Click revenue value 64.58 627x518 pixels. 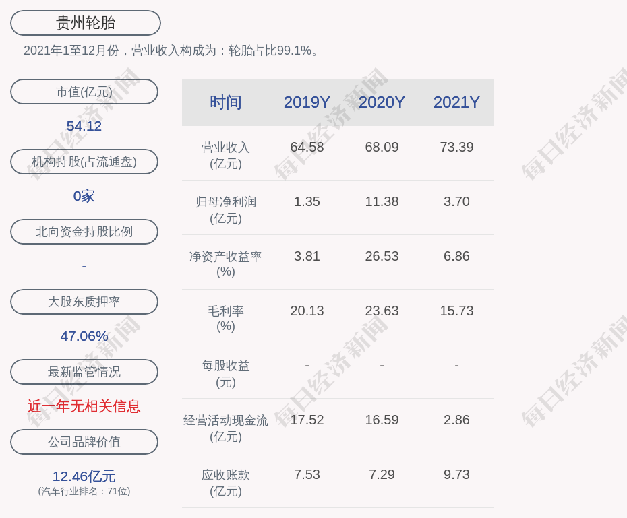point(307,147)
